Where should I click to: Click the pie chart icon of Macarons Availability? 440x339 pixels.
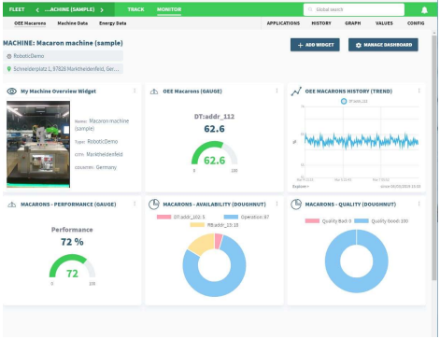point(154,205)
